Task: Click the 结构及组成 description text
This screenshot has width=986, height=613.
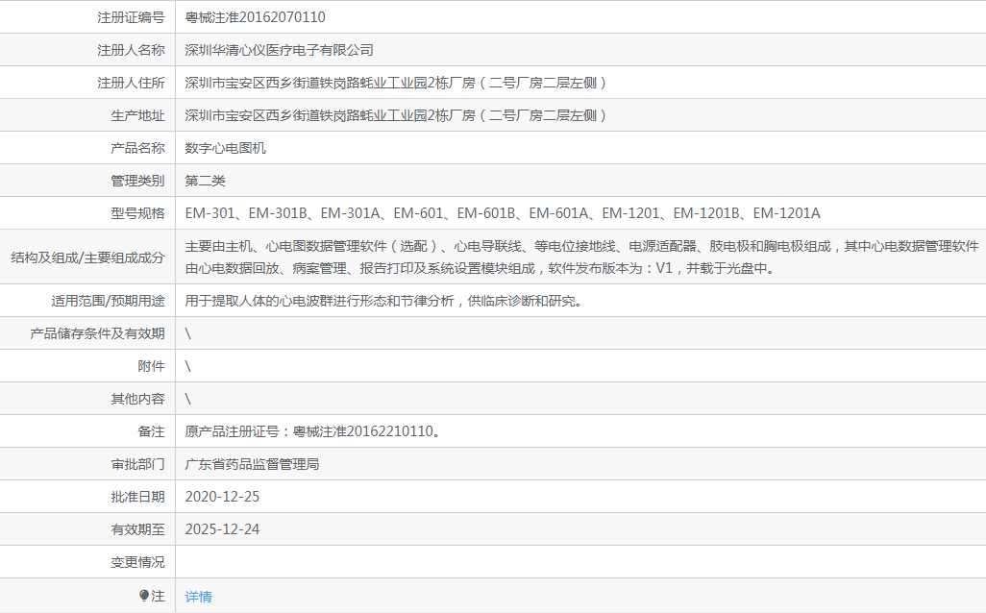Action: 580,257
